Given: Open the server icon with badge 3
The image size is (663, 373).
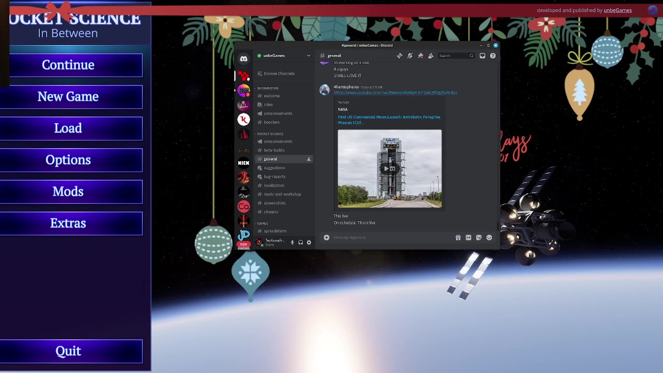Looking at the screenshot, I should point(243,91).
